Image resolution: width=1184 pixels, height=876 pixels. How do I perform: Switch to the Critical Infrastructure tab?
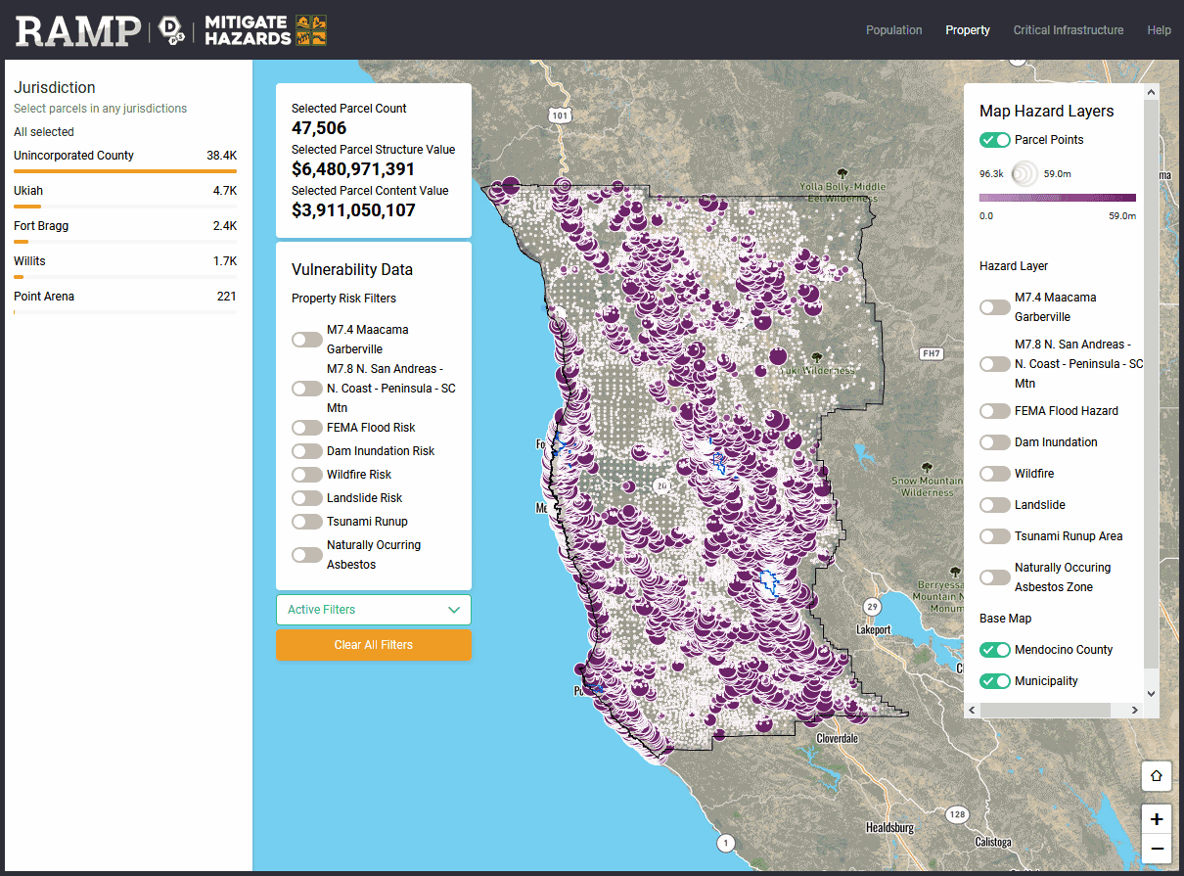point(1068,30)
